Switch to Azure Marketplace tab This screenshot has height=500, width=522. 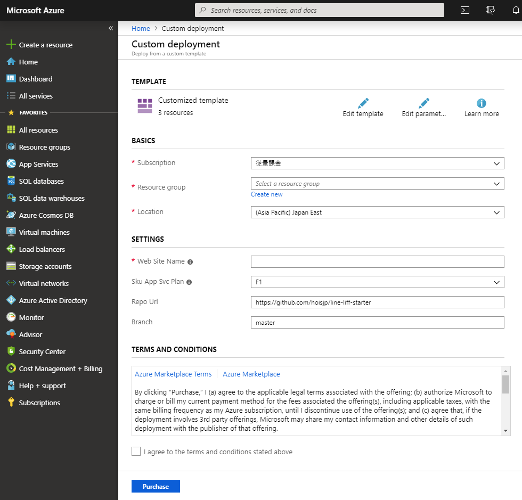[251, 374]
